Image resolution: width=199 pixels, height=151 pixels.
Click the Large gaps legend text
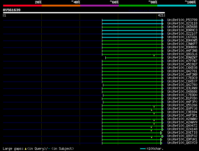pos(13,149)
